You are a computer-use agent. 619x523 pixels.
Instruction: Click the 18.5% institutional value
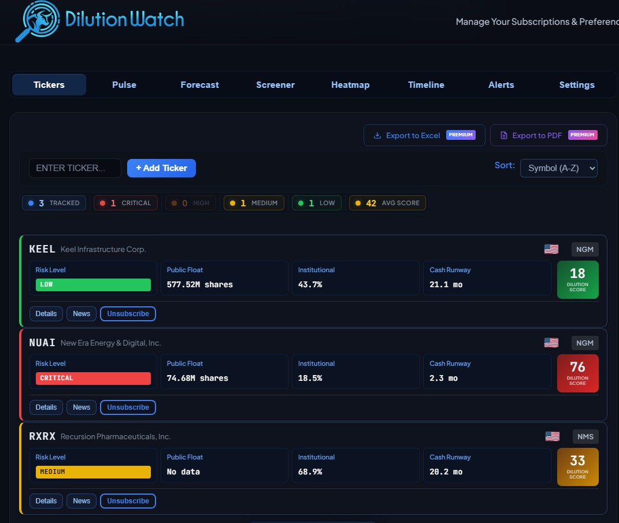(x=310, y=378)
